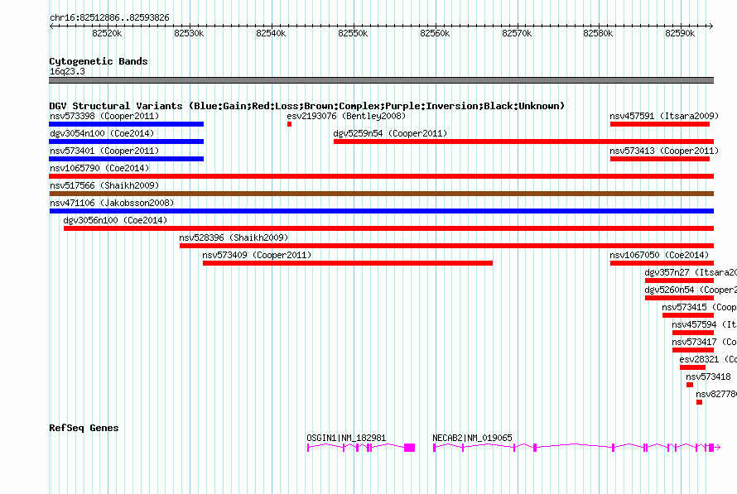Click the 82520k ruler tick label
This screenshot has width=737, height=494.
pos(107,33)
